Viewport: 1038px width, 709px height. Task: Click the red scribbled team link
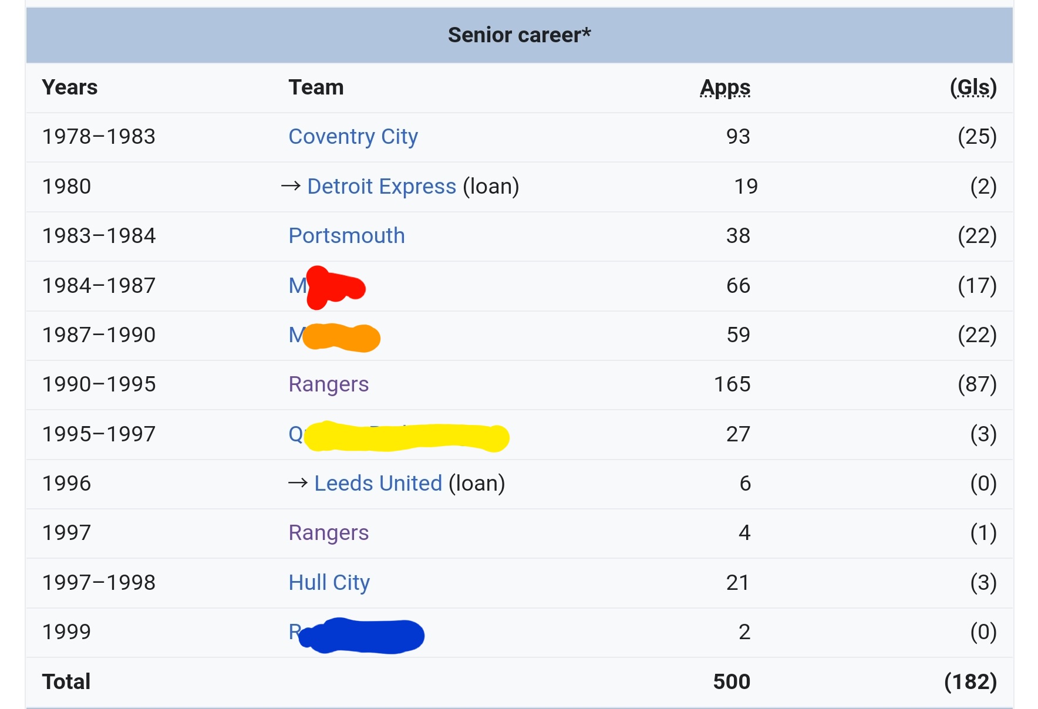point(327,286)
